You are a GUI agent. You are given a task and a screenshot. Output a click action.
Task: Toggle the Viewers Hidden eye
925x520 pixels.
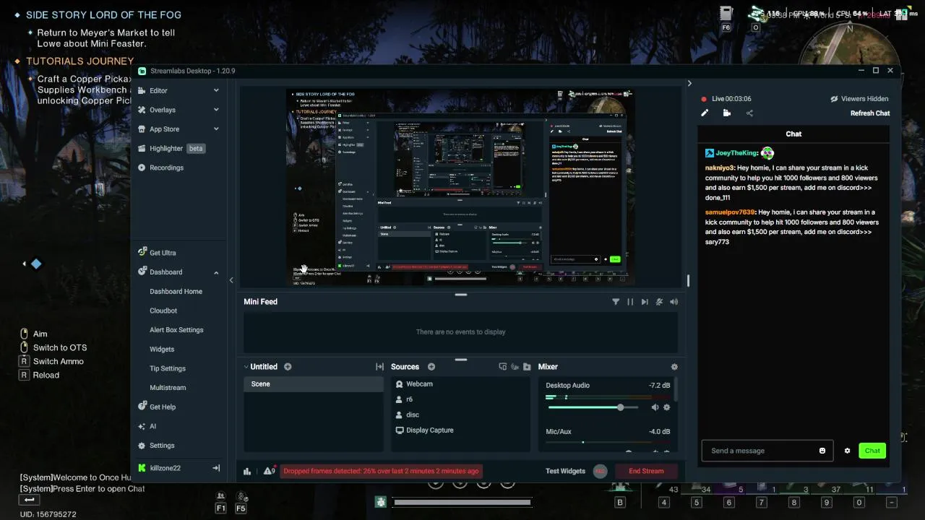click(x=834, y=99)
